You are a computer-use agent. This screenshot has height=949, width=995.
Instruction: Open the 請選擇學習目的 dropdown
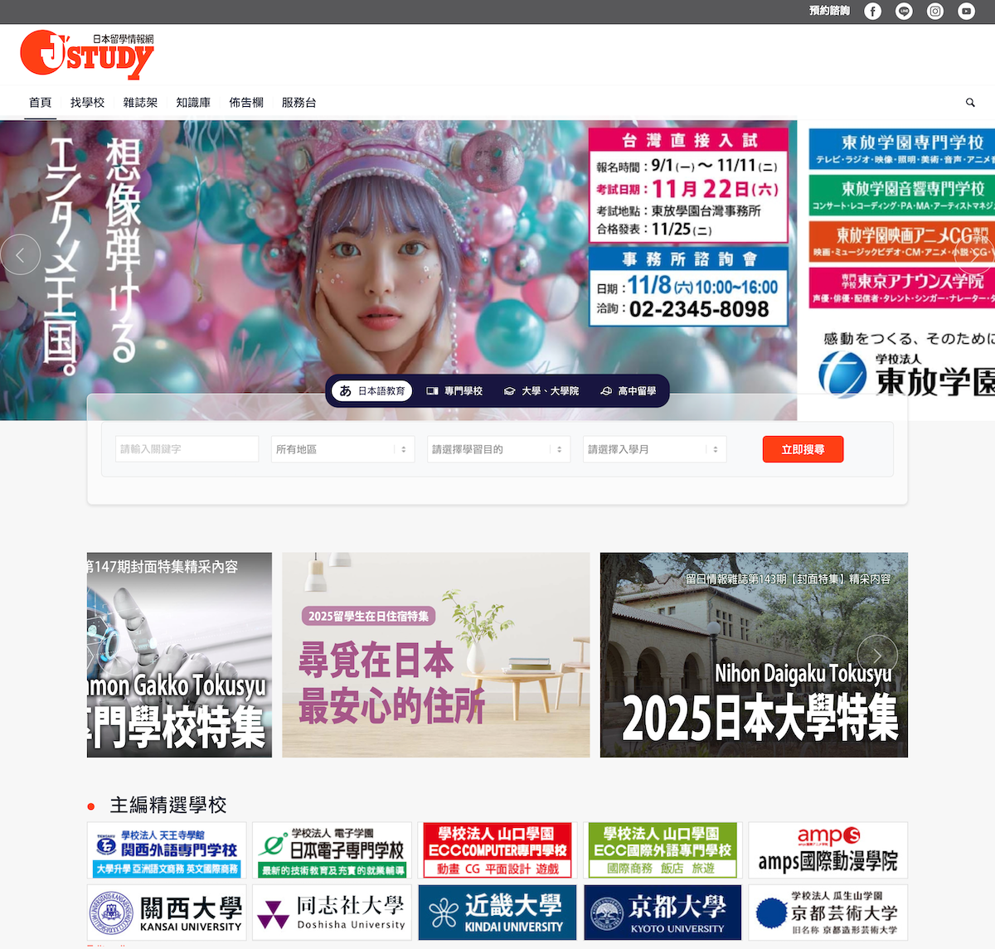498,448
